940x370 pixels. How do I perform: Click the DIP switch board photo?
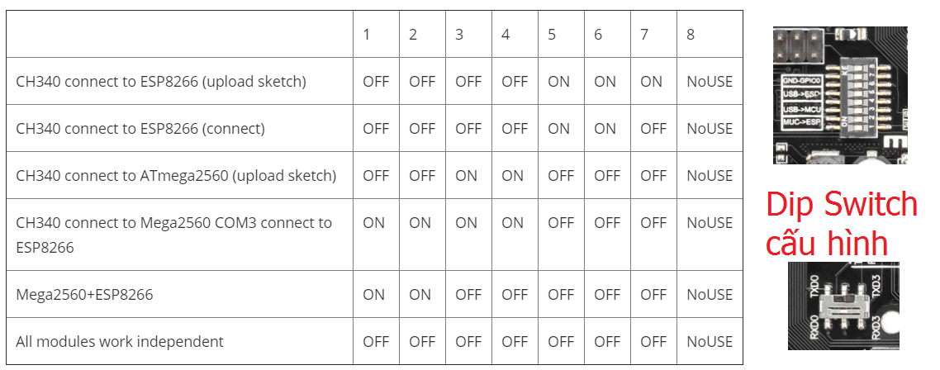(839, 94)
